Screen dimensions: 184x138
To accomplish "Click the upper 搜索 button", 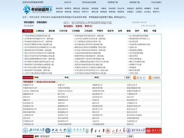I will [128, 77].
